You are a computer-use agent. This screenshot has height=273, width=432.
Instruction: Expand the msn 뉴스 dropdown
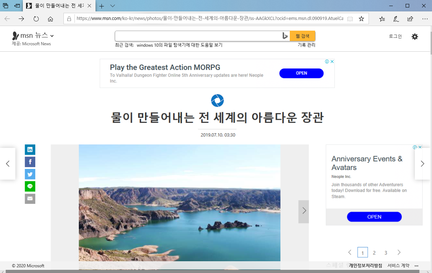52,36
